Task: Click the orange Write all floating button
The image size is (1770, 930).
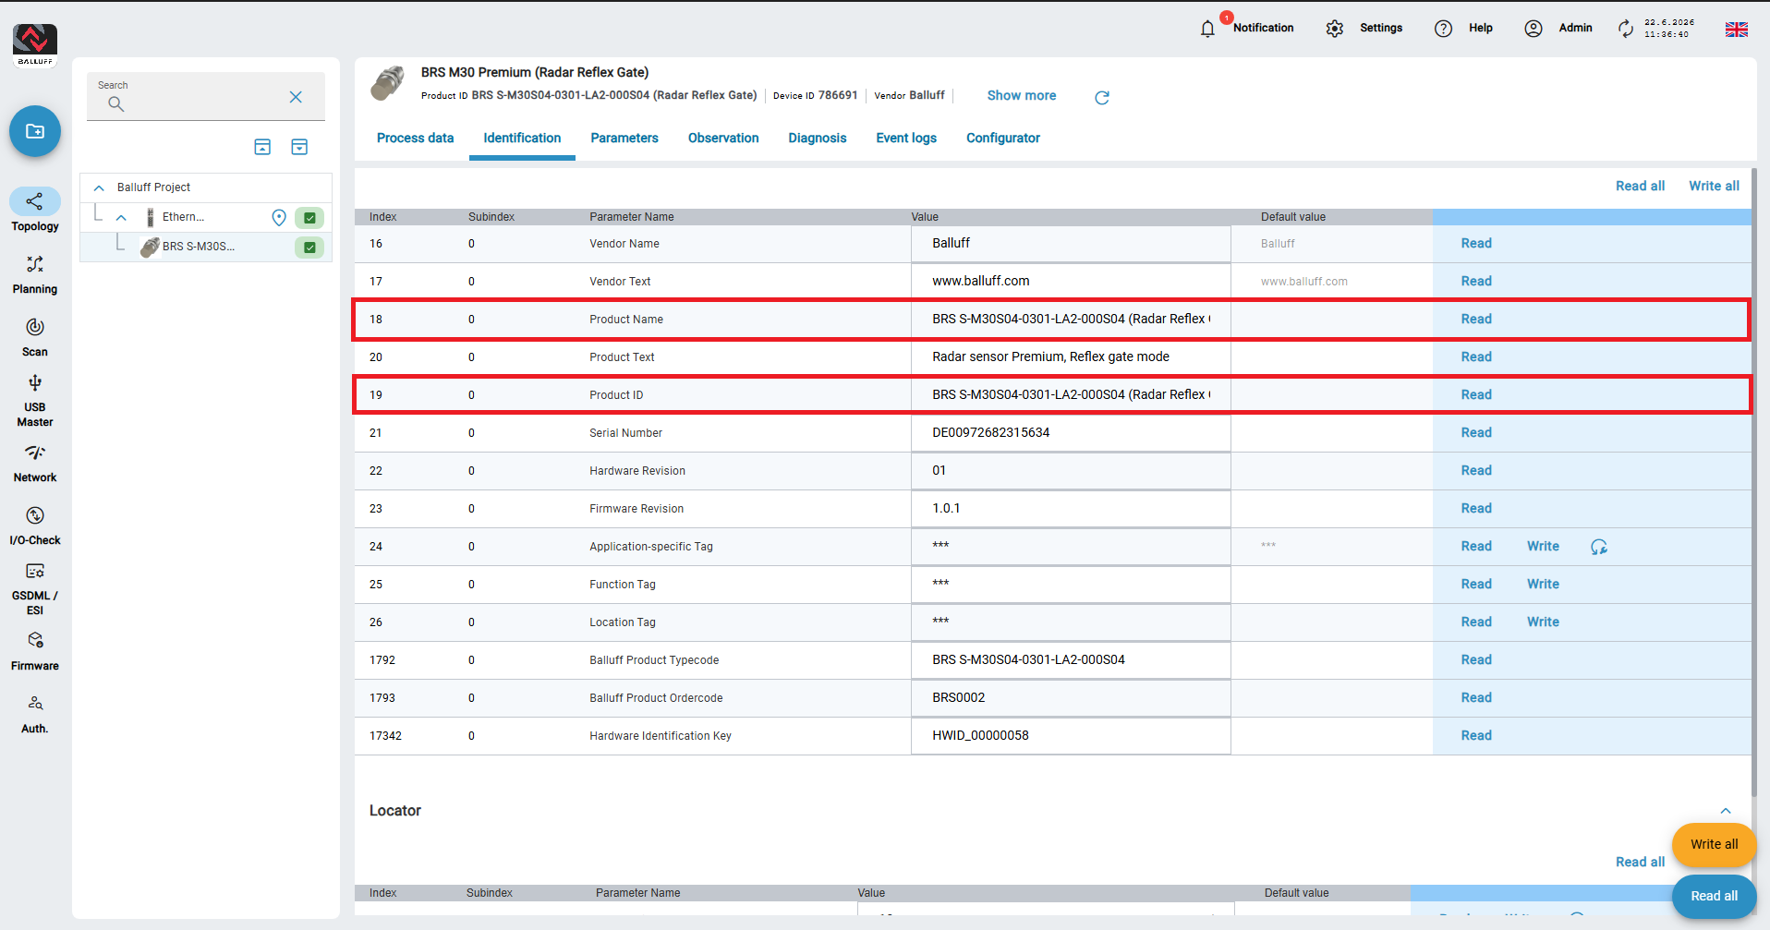Action: pos(1714,844)
